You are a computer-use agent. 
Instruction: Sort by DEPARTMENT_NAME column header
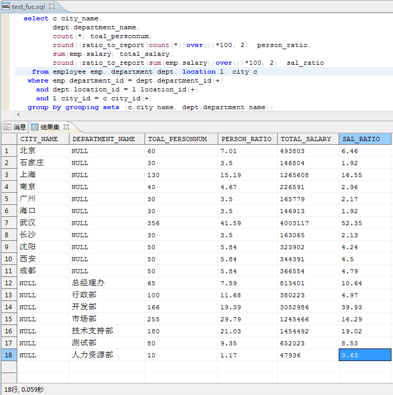103,139
